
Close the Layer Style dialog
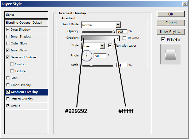(185, 4)
